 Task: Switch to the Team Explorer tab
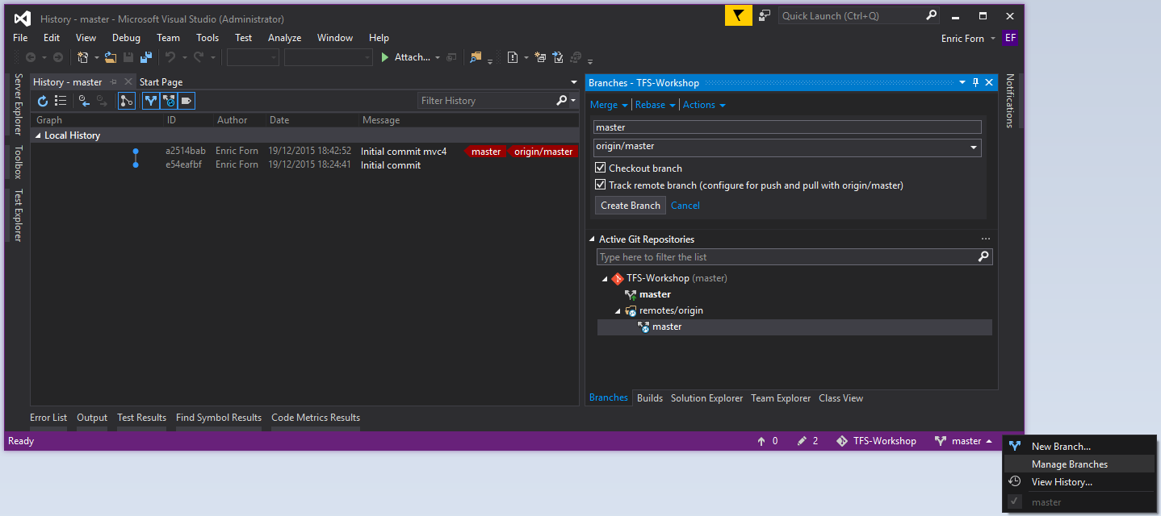(x=781, y=398)
